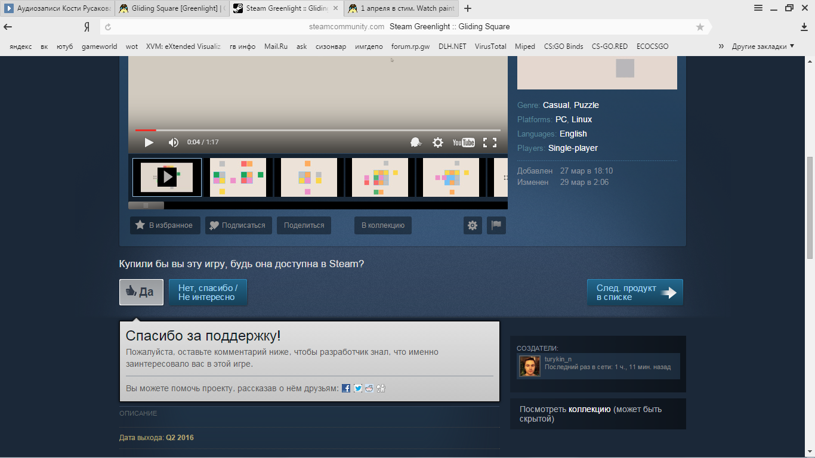Image resolution: width=815 pixels, height=458 pixels.
Task: Open the коллекцию link
Action: [x=589, y=409]
